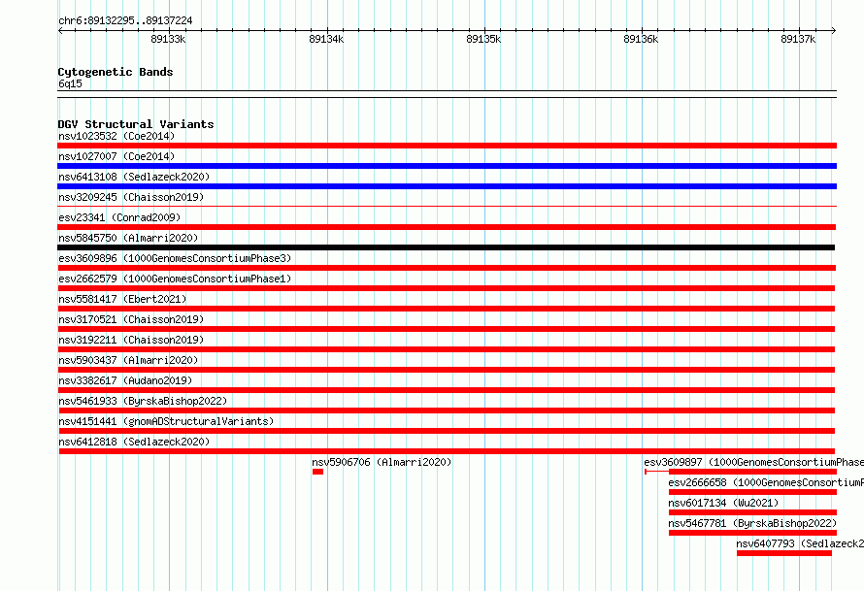The image size is (864, 591).
Task: Click the right arrowhead of the ruler
Action: 834,31
